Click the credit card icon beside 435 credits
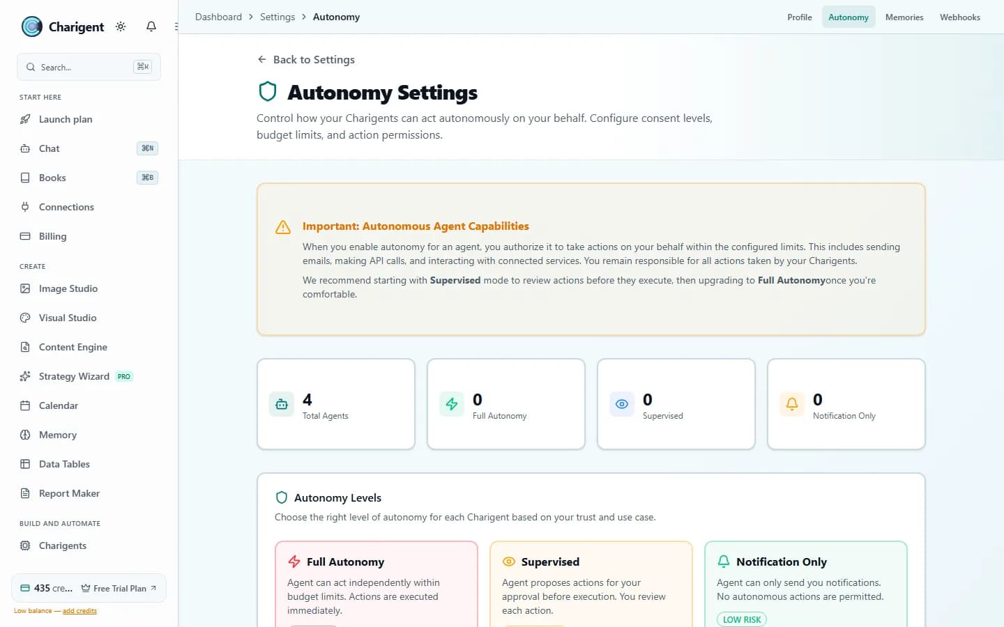 point(25,588)
